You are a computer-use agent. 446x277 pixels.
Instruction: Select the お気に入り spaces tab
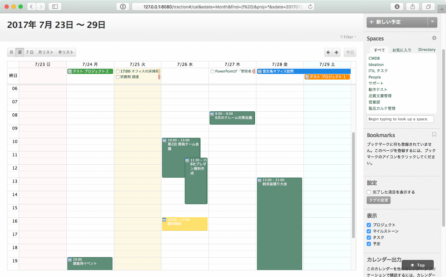coord(402,50)
